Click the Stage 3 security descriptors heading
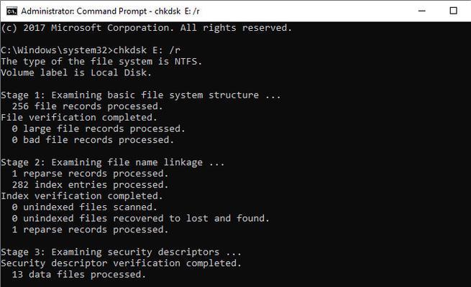 [121, 252]
